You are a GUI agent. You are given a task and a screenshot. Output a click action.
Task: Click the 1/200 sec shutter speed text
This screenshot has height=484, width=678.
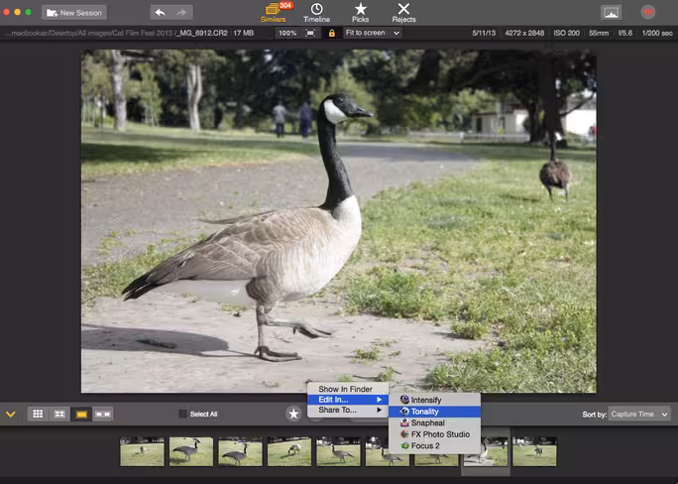coord(657,33)
